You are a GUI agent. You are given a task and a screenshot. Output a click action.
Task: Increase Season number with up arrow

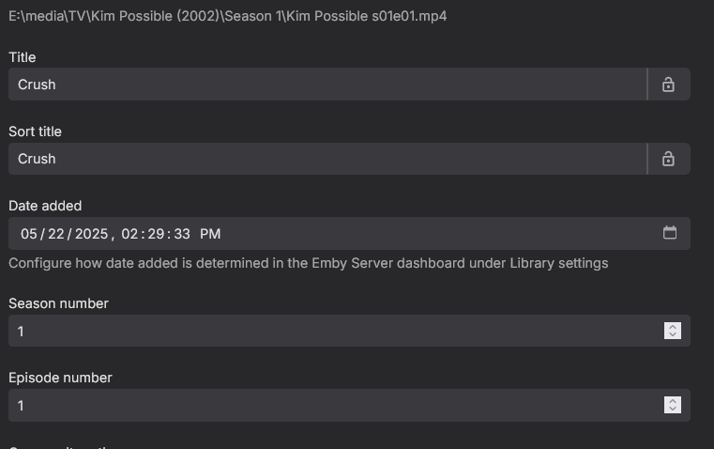[672, 326]
